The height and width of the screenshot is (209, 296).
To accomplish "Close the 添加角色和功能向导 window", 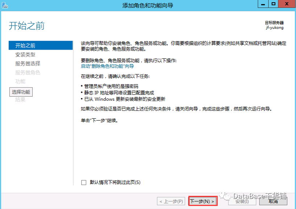I will (287, 4).
